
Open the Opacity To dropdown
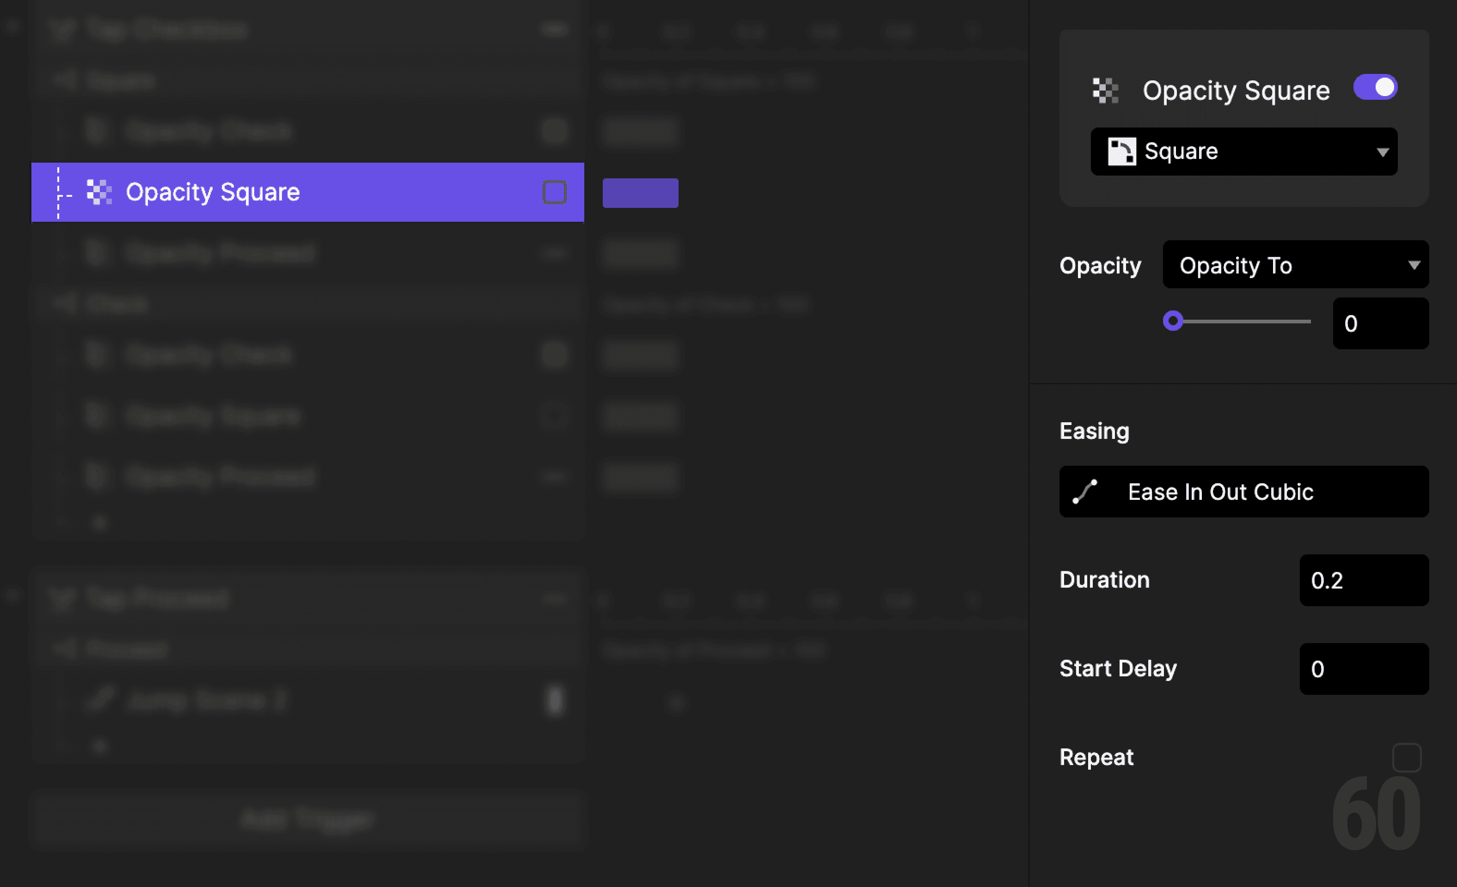(1295, 265)
